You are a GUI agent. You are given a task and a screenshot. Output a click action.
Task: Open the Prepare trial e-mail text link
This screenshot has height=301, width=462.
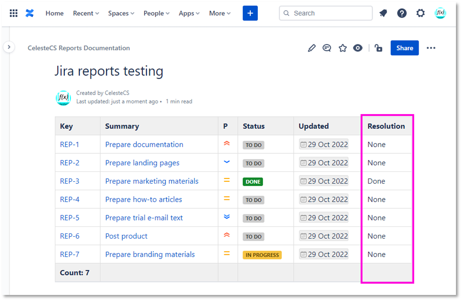coord(144,218)
